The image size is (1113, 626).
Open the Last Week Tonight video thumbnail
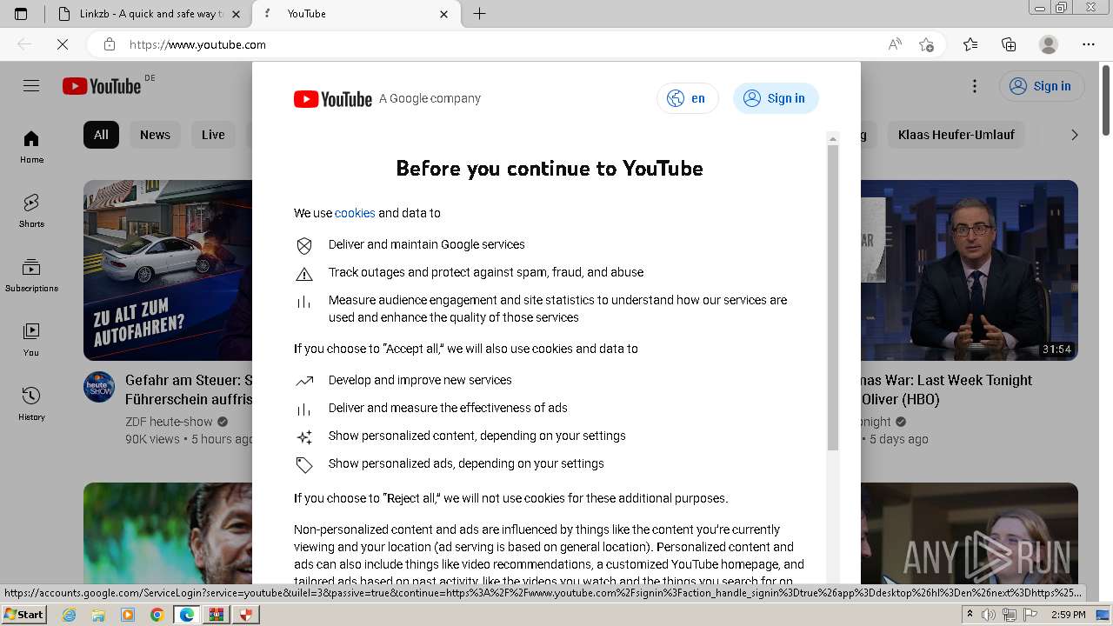970,270
